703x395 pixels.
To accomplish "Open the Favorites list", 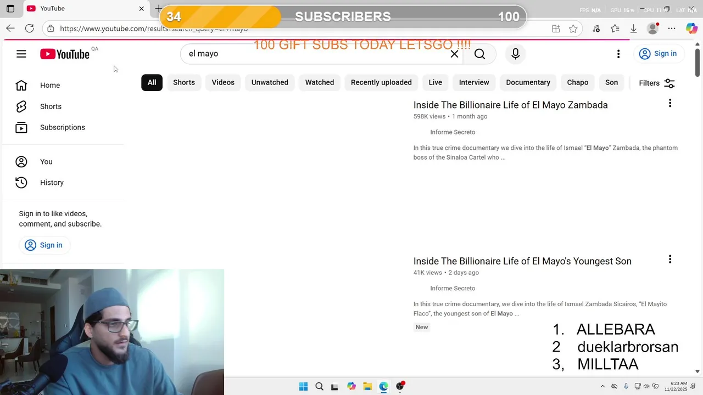I will coord(615,29).
